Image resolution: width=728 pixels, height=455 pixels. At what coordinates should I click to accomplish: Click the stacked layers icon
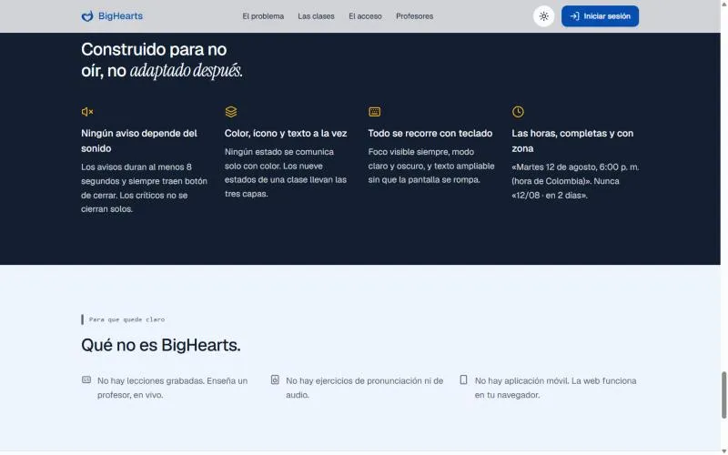231,111
